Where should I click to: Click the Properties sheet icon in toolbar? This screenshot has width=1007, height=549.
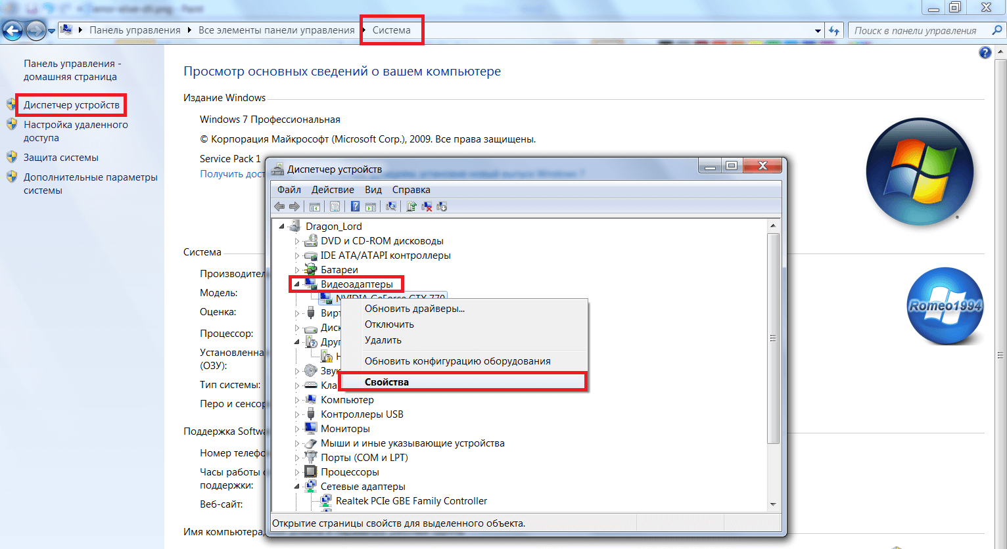pos(335,206)
